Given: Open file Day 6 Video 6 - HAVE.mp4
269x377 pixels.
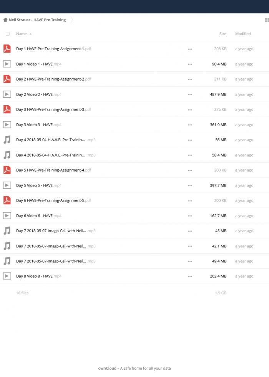Looking at the screenshot, I should coord(39,215).
